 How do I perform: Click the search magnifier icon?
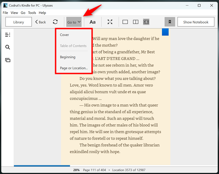tap(7, 47)
